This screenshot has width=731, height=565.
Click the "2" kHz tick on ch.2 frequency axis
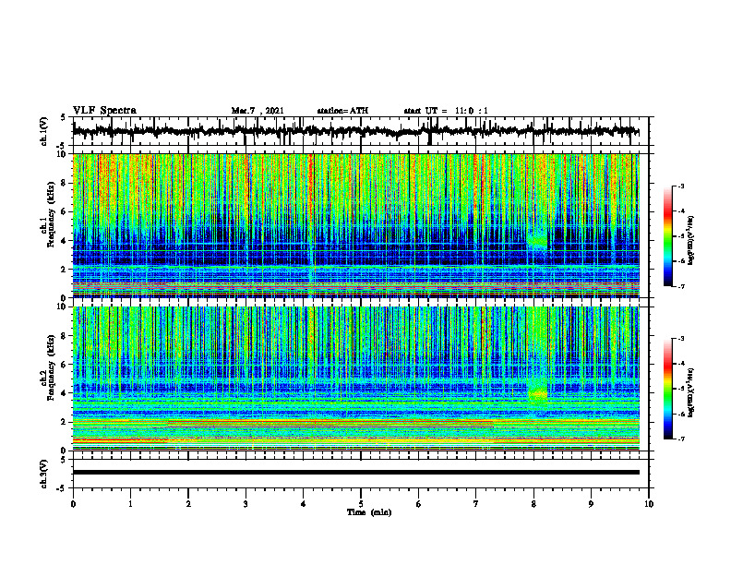click(x=66, y=422)
